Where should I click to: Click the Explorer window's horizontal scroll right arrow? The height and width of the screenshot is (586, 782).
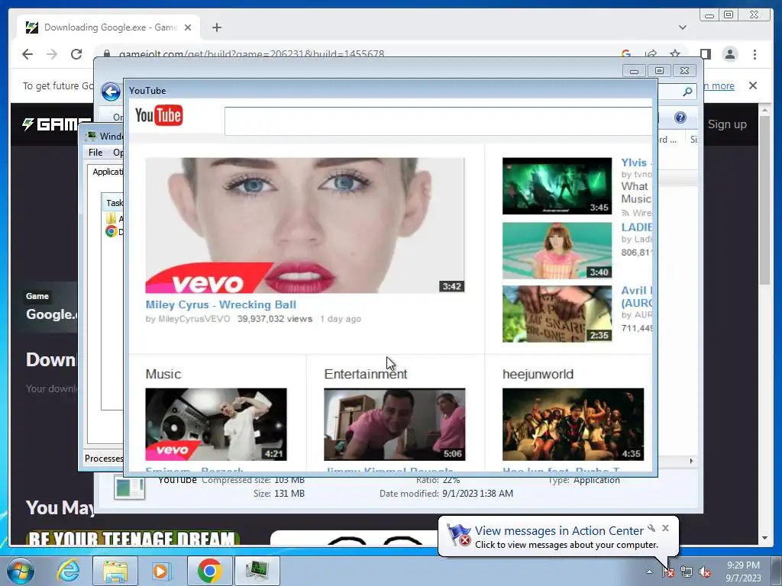691,461
